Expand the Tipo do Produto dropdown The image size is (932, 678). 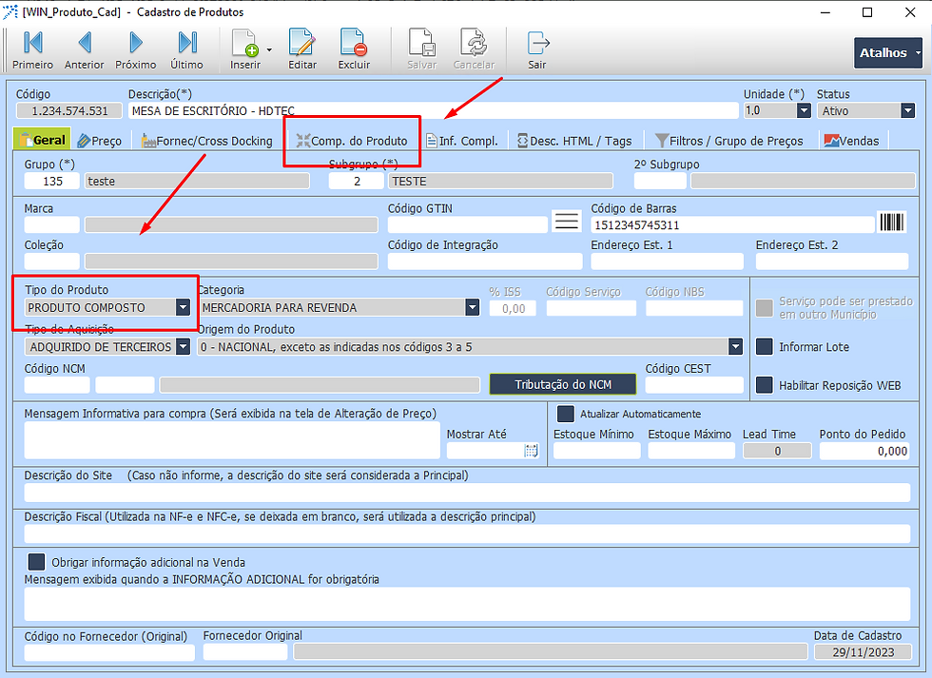183,307
